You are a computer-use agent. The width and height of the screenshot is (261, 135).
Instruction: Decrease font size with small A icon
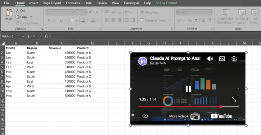tap(96, 13)
